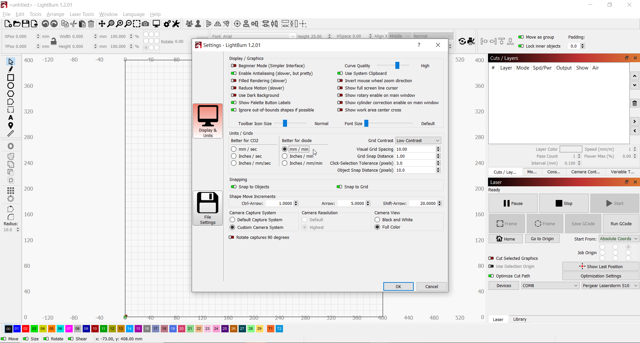The image size is (640, 343).
Task: Click the Grid Array tool icon
Action: click(11, 191)
